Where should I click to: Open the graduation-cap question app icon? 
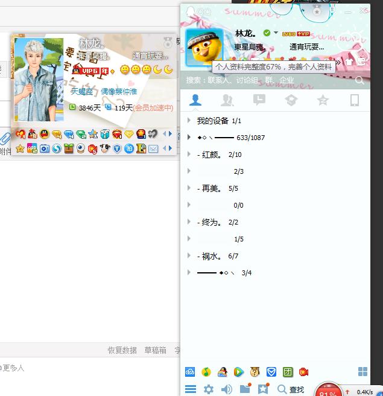tap(255, 372)
